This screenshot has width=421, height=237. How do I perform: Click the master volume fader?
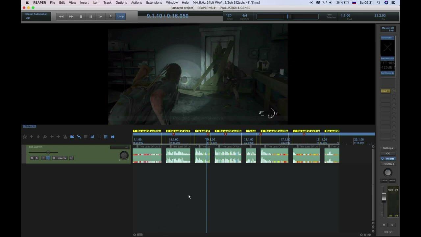coord(384,197)
